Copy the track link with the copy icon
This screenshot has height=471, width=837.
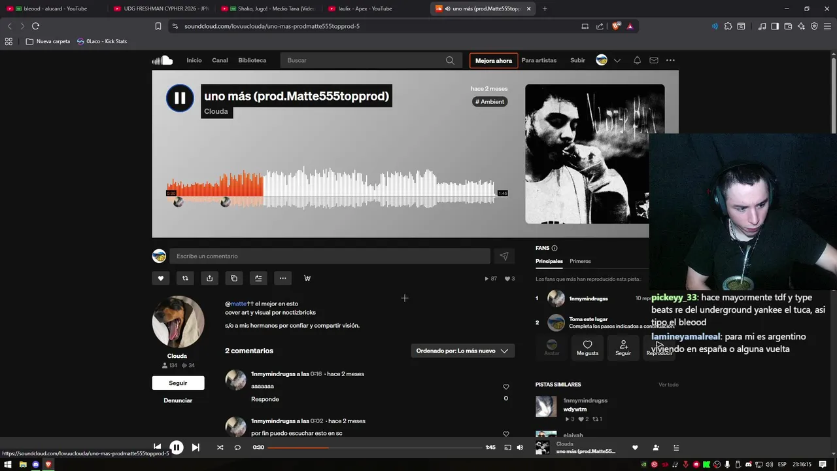(234, 278)
